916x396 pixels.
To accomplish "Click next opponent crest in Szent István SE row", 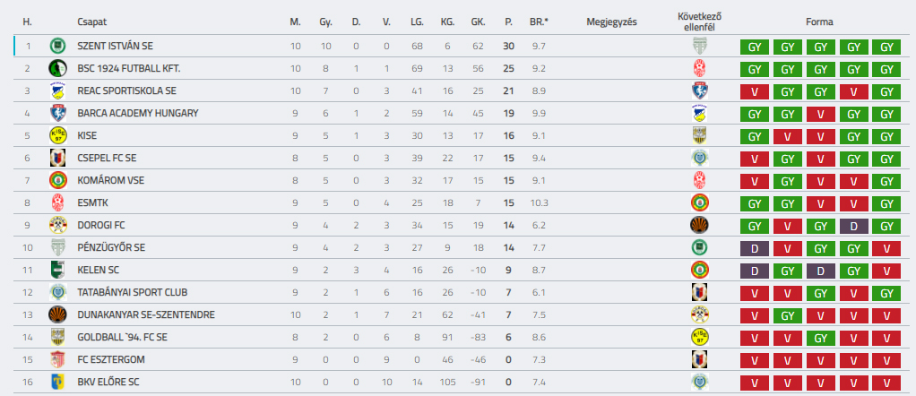I will (x=700, y=46).
